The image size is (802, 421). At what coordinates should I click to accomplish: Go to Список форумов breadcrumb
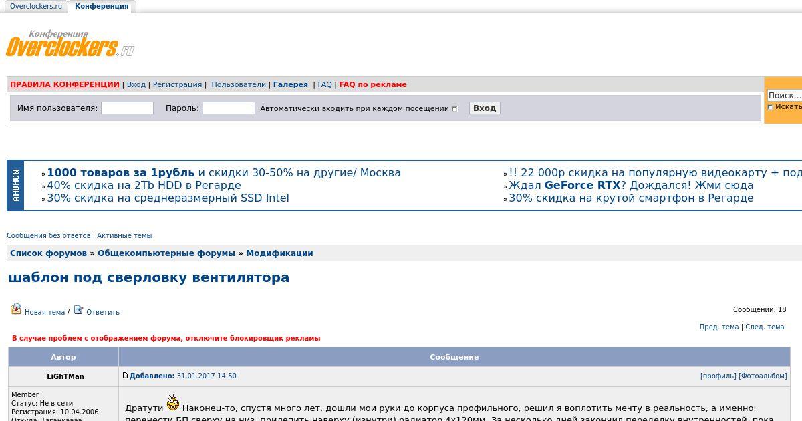(x=48, y=253)
